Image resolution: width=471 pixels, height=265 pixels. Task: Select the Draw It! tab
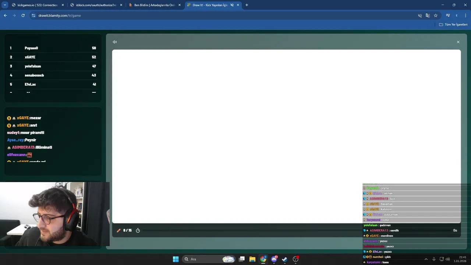coord(210,5)
